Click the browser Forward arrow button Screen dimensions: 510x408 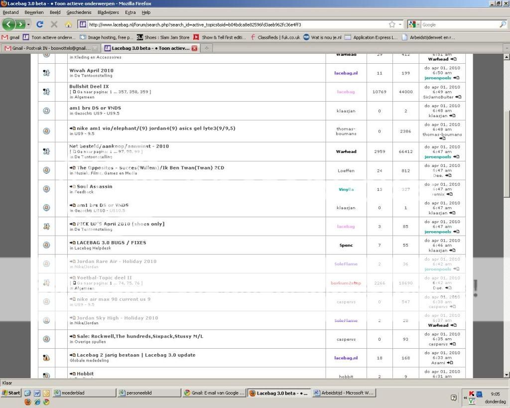20,24
